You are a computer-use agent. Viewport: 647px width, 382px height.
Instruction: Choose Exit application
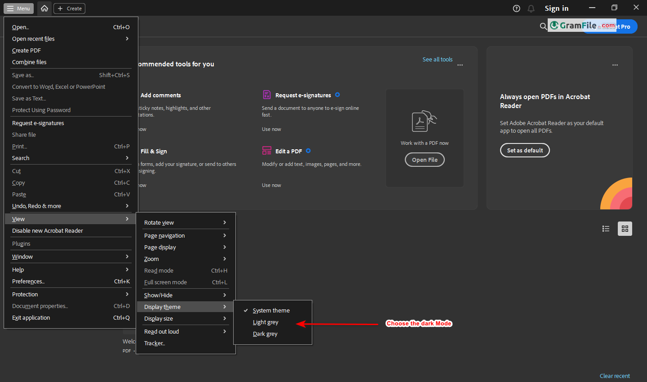pyautogui.click(x=71, y=317)
